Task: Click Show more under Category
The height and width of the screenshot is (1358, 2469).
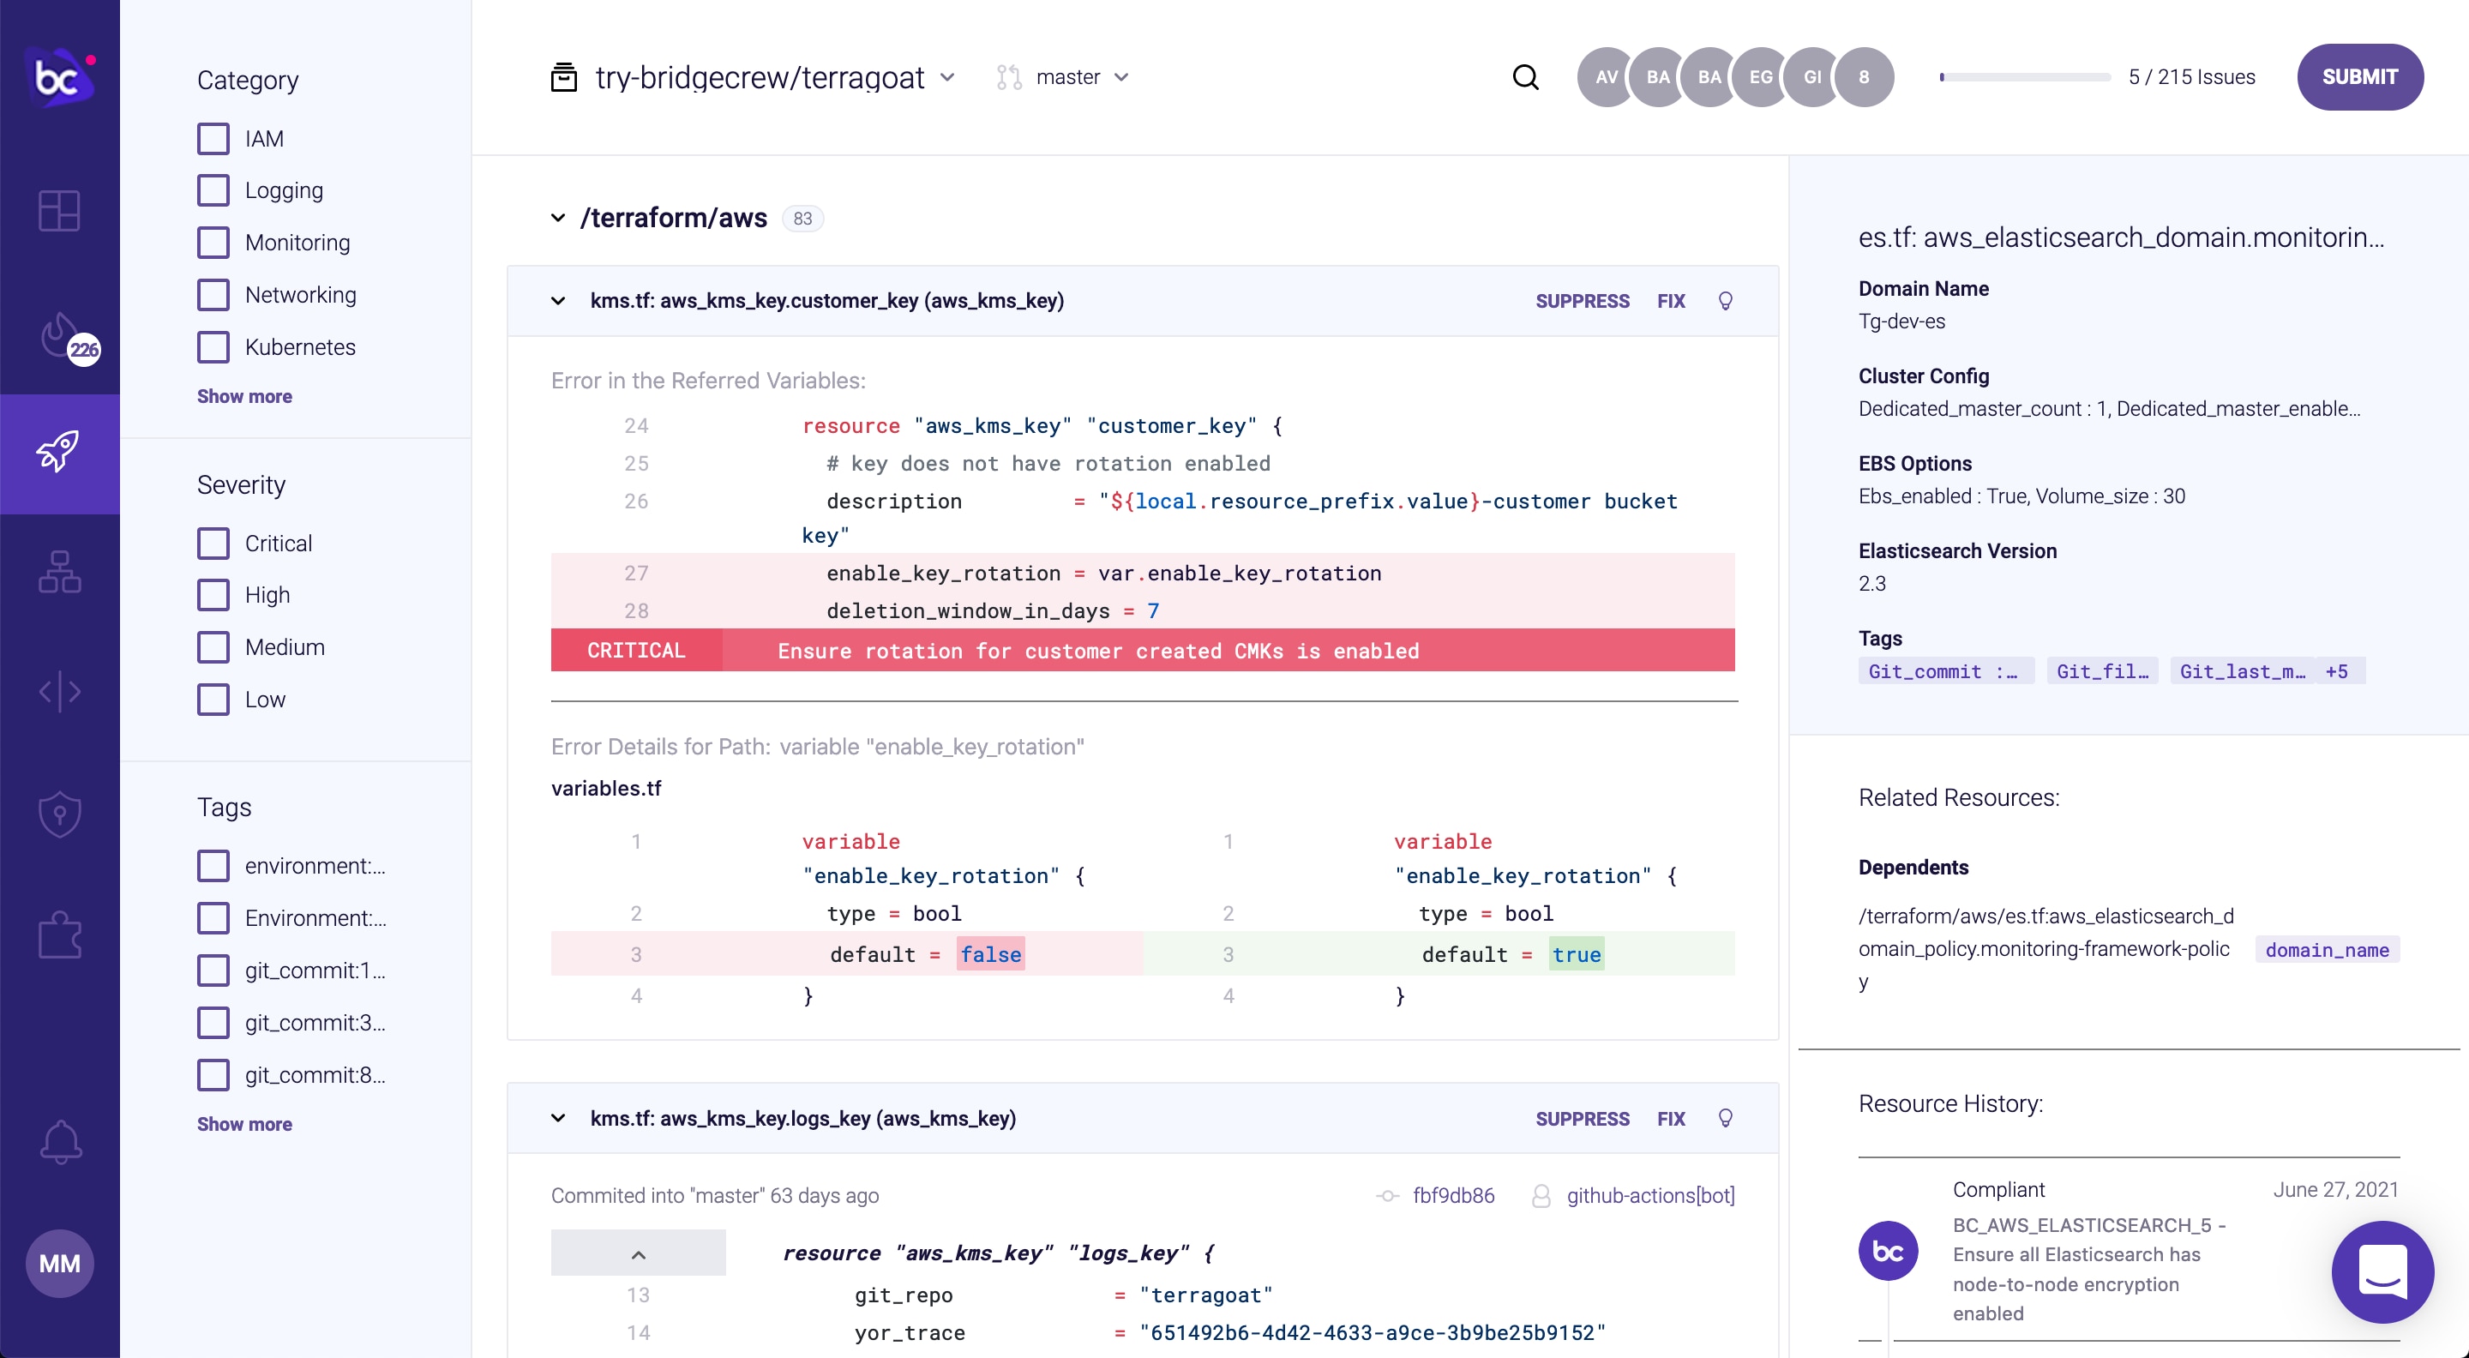Action: (x=244, y=396)
